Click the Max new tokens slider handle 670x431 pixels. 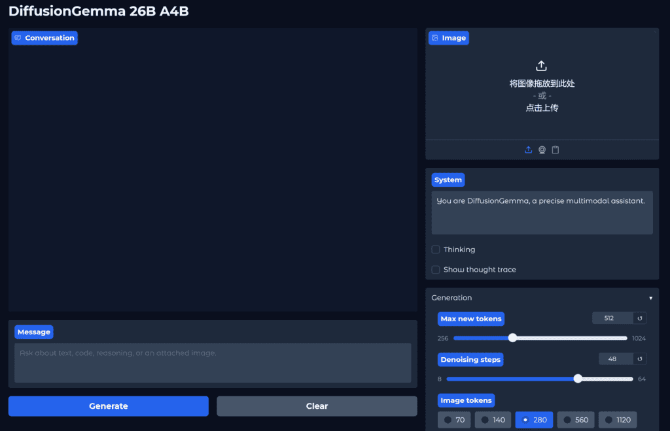(513, 338)
